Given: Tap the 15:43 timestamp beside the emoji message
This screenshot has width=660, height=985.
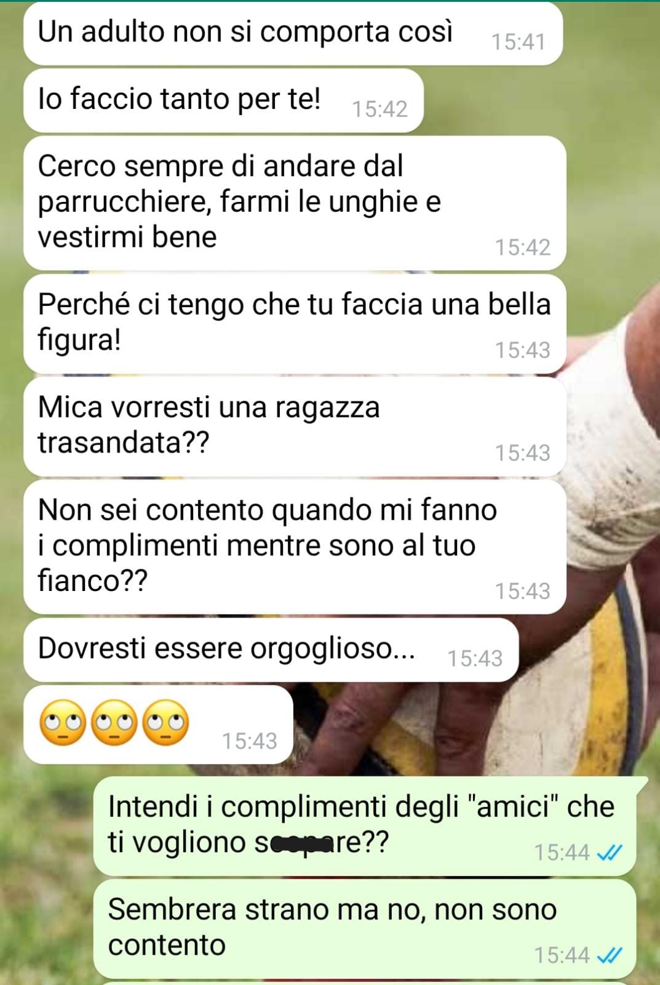Looking at the screenshot, I should point(249,741).
